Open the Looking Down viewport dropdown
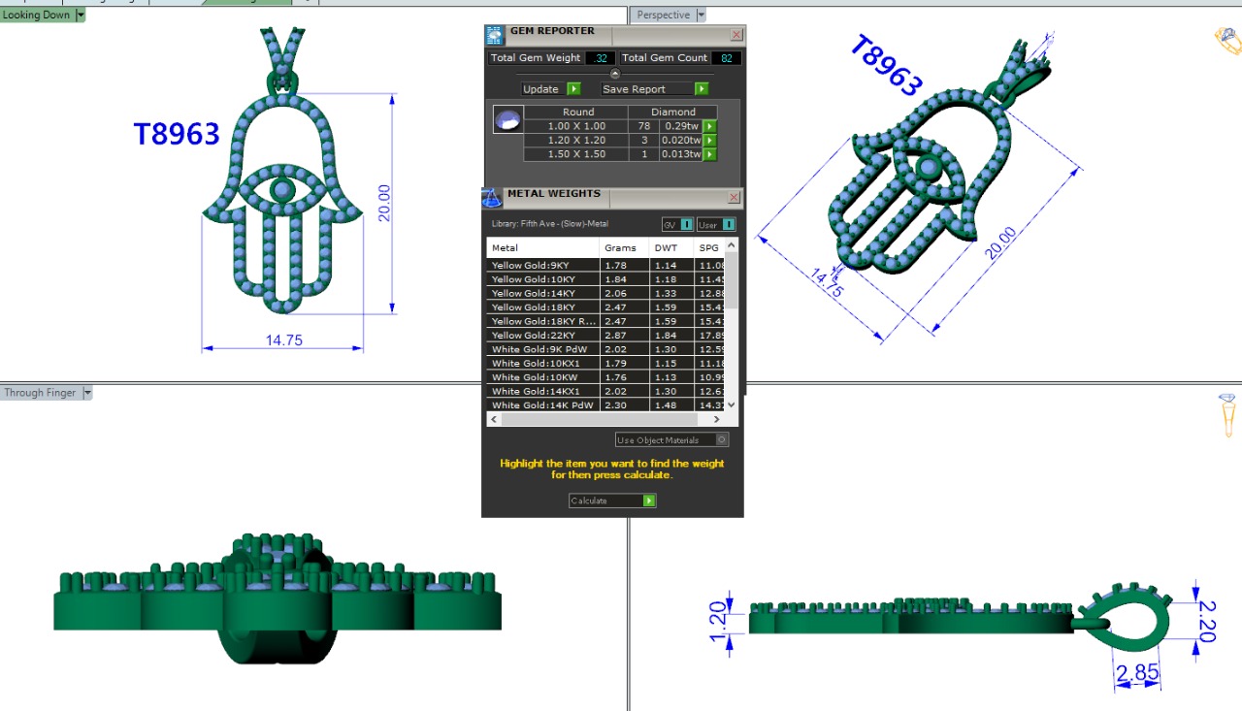 click(x=81, y=16)
